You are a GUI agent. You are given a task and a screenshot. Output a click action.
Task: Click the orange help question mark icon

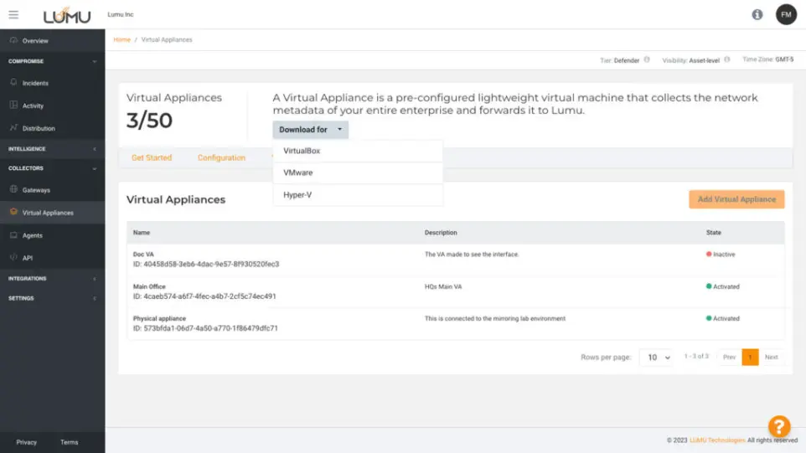point(779,426)
